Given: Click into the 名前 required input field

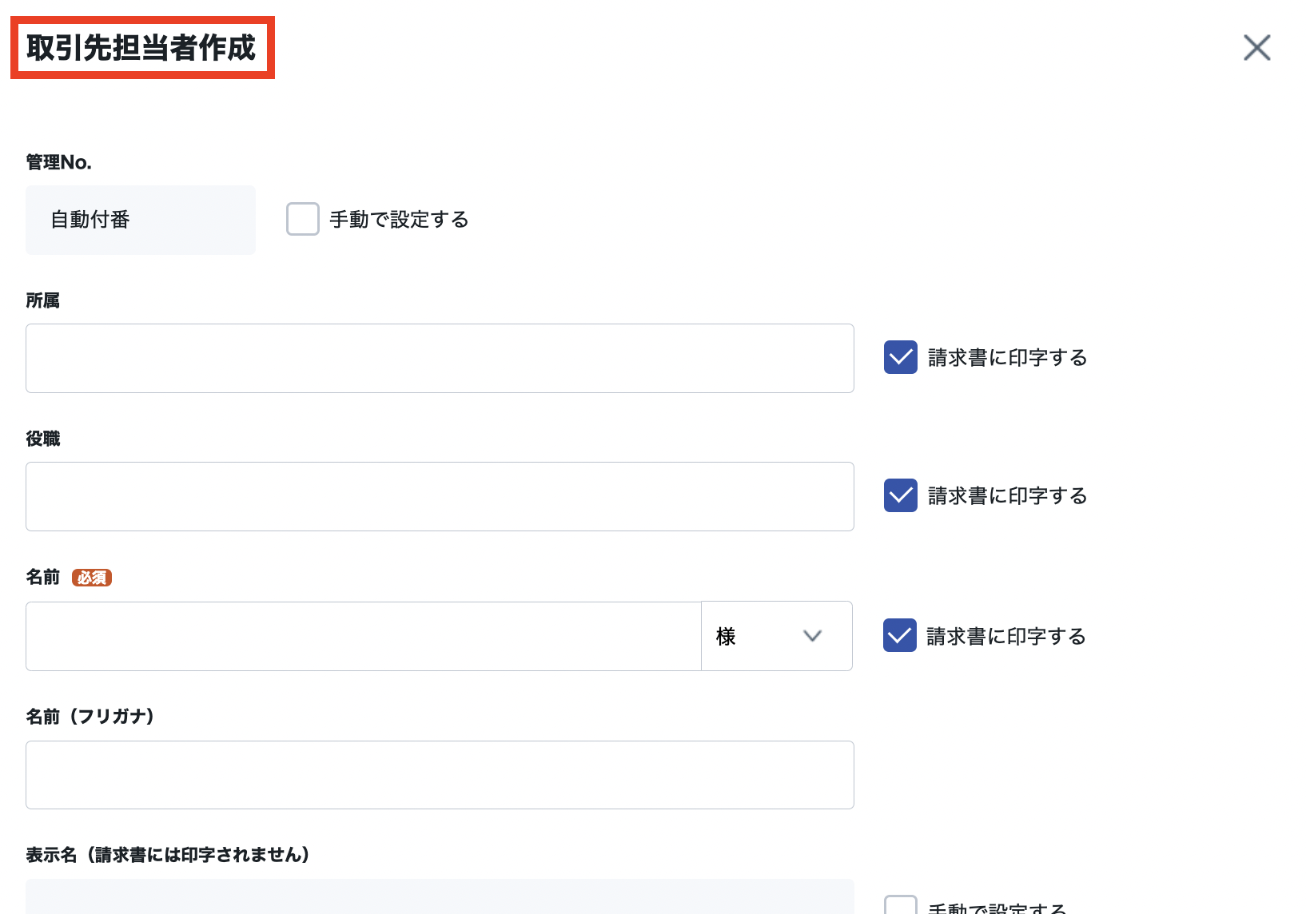Looking at the screenshot, I should click(364, 636).
